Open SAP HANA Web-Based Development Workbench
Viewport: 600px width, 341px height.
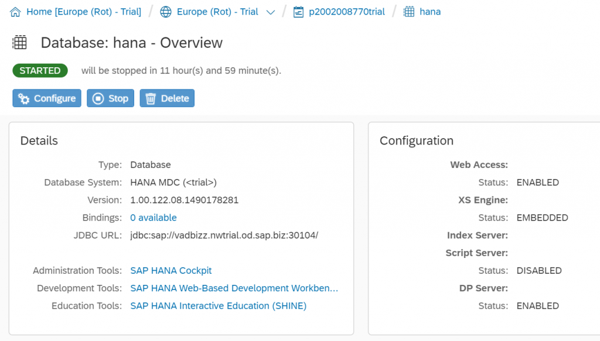[234, 288]
